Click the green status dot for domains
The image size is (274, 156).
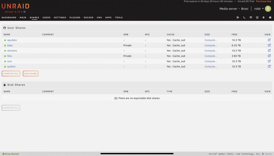[x=5, y=51]
